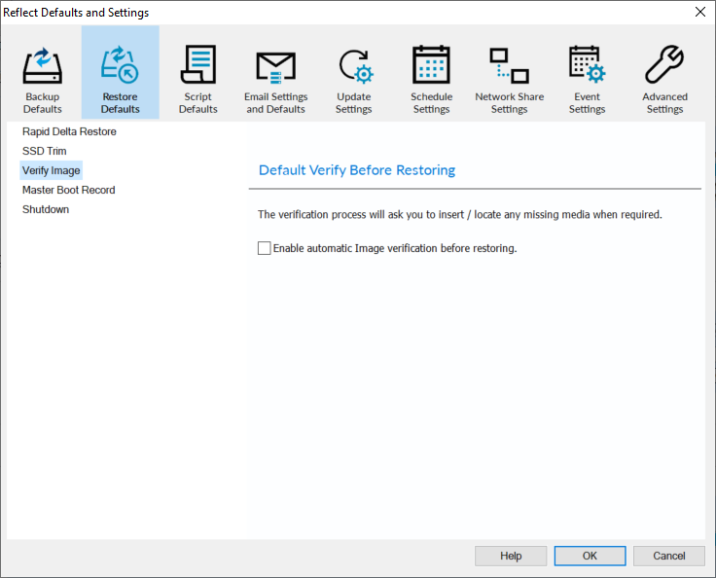Select Shutdown in the restore list
Image resolution: width=716 pixels, height=578 pixels.
46,209
